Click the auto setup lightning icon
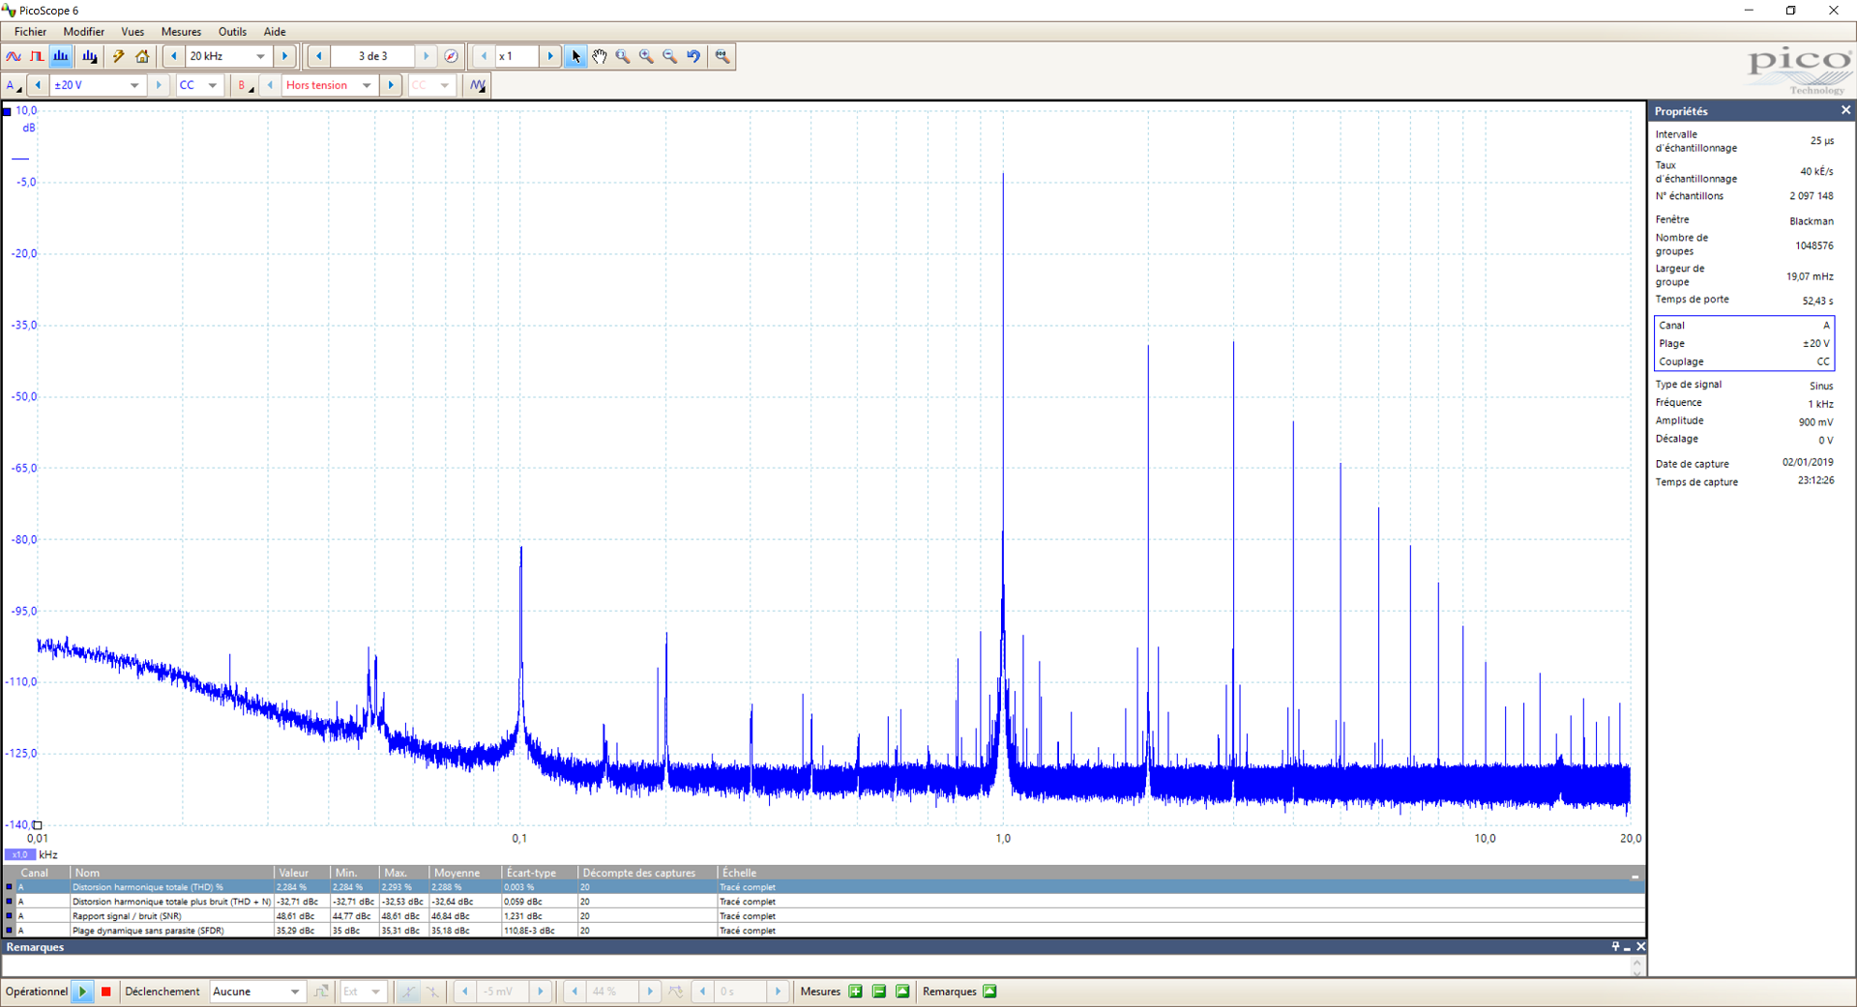 (x=119, y=56)
